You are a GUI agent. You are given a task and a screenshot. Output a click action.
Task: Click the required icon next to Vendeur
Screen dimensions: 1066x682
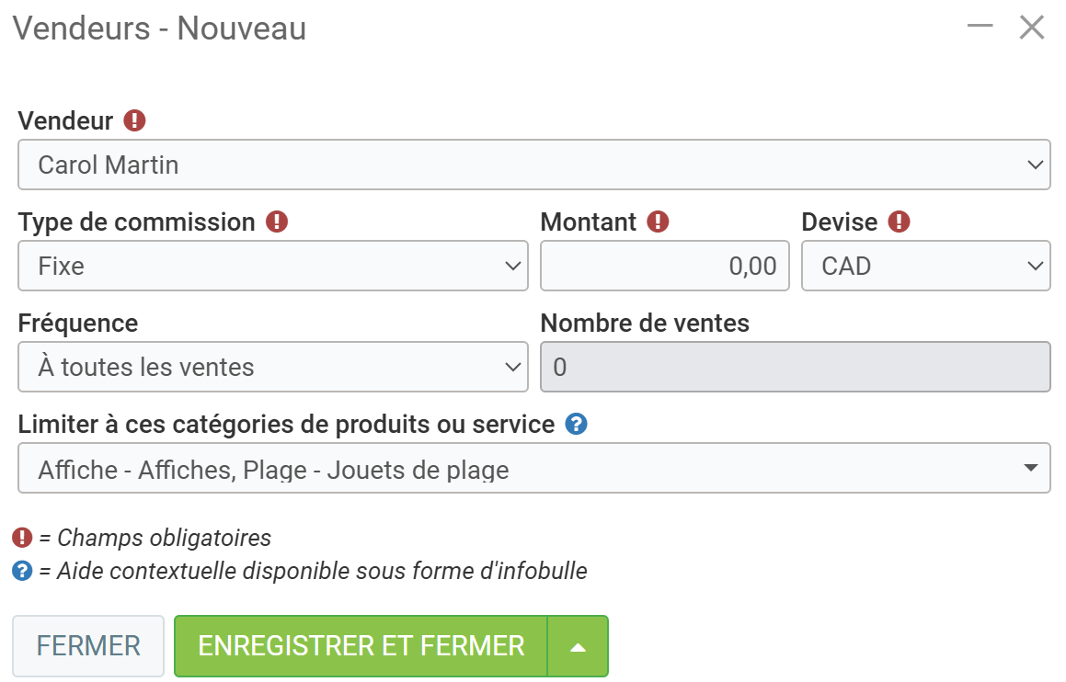point(135,120)
